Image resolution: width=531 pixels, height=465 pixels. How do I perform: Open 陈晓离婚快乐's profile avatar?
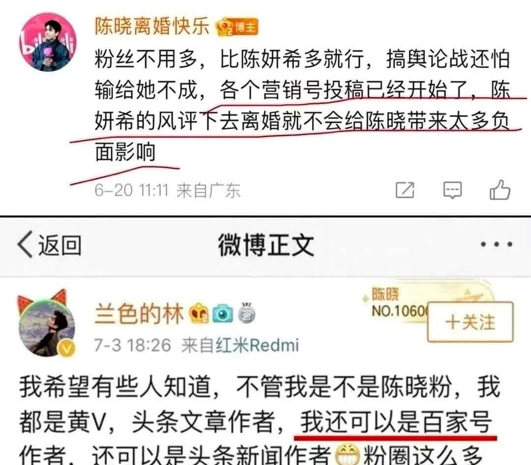click(48, 42)
